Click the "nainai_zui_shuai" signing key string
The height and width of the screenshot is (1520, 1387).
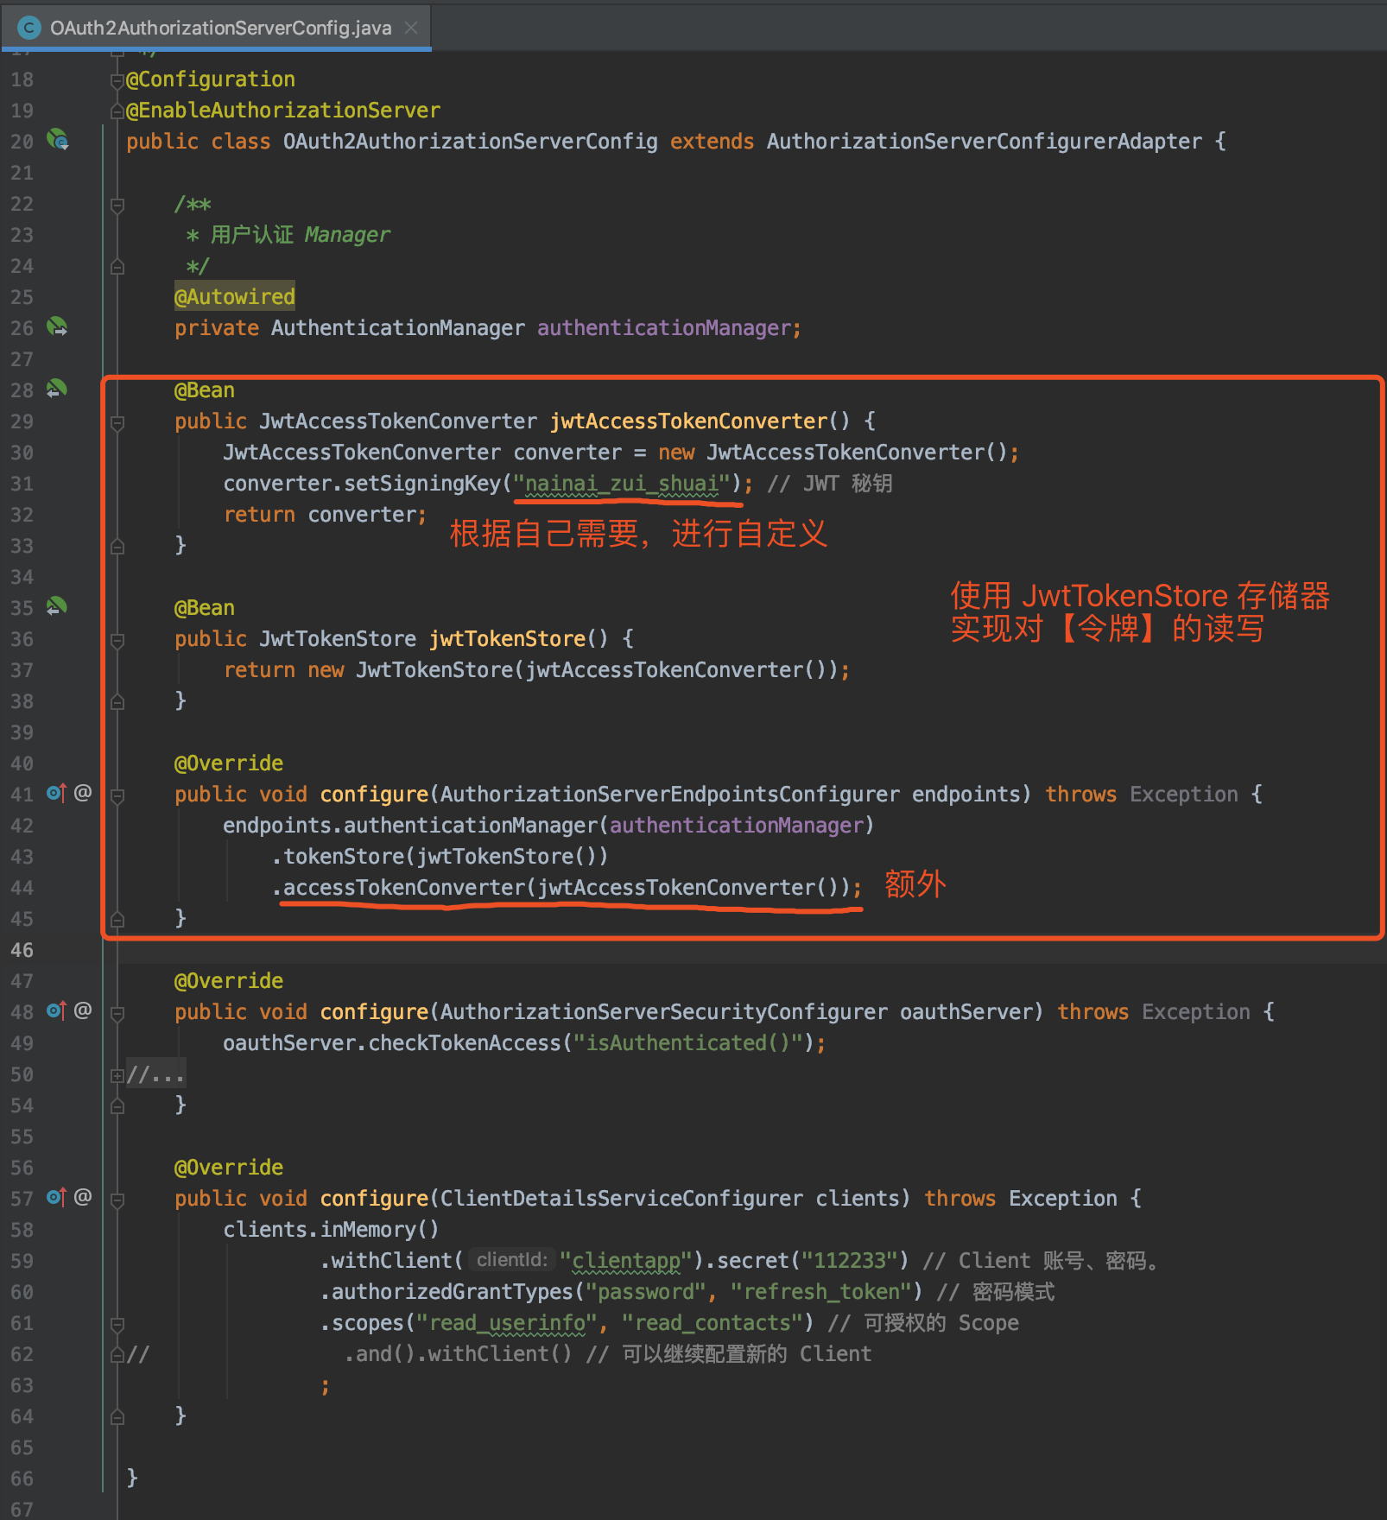tap(622, 484)
